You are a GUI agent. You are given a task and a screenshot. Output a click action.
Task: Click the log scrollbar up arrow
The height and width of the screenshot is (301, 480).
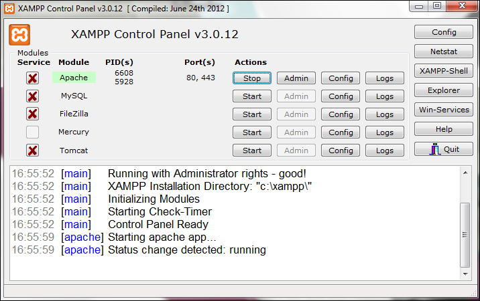465,173
